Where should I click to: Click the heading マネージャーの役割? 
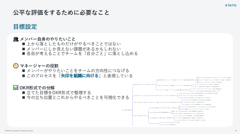coord(39,66)
